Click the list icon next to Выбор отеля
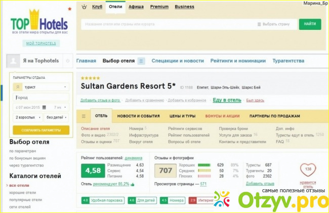This screenshot has width=329, height=213. pos(141,61)
